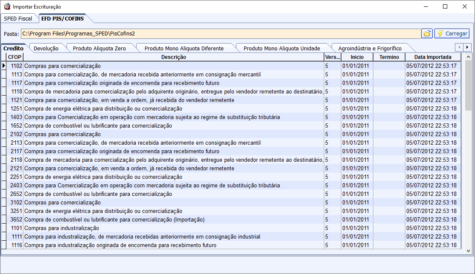Click the grid scrollbar down arrow

click(x=468, y=251)
